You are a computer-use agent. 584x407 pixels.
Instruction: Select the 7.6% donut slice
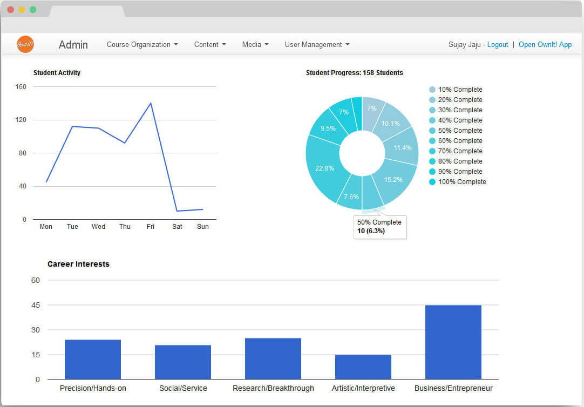(350, 194)
